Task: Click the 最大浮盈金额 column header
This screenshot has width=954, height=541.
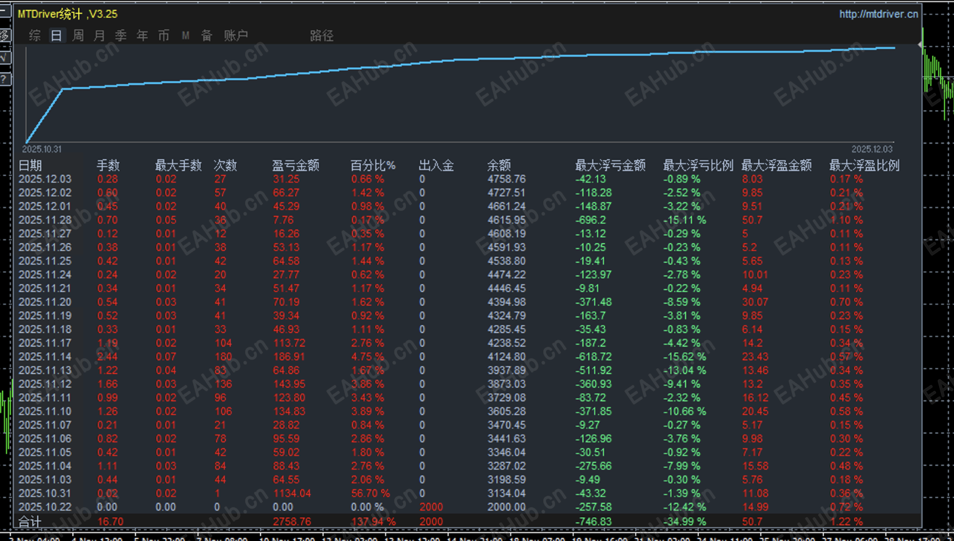Action: (x=776, y=165)
